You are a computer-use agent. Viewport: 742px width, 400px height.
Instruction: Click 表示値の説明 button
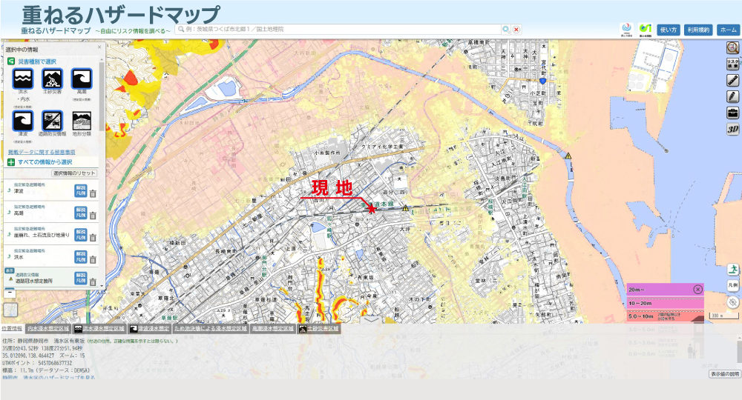point(724,374)
